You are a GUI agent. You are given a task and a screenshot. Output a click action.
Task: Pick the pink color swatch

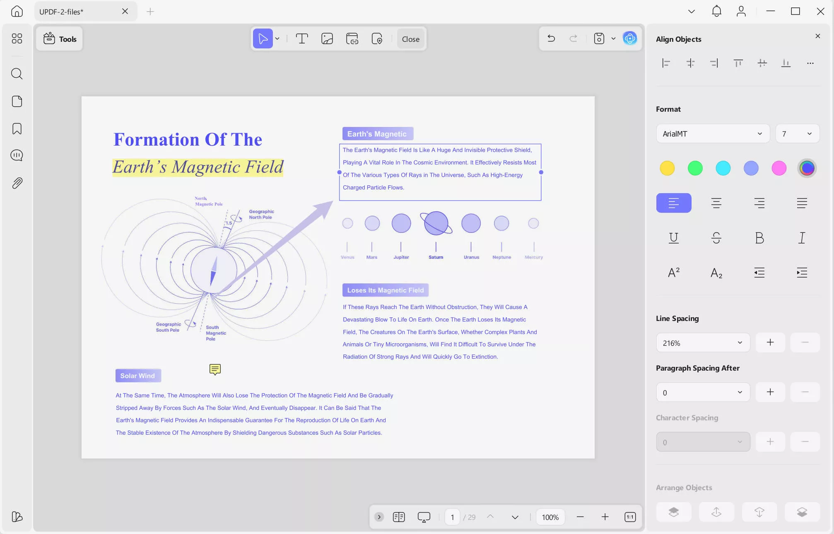pos(779,168)
